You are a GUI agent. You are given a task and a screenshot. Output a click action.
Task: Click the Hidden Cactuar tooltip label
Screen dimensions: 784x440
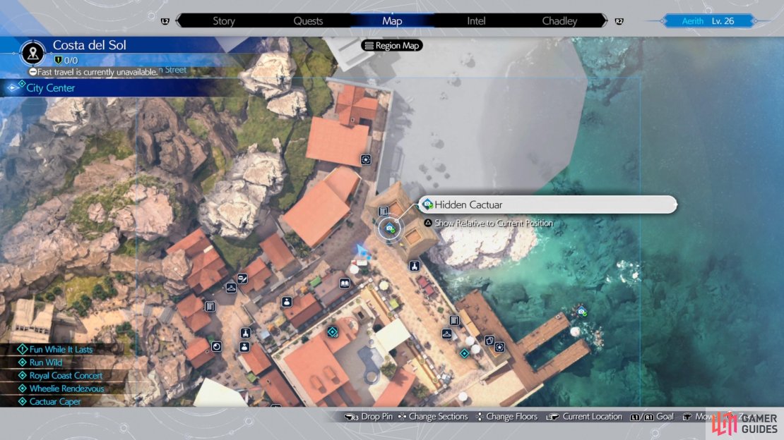547,204
